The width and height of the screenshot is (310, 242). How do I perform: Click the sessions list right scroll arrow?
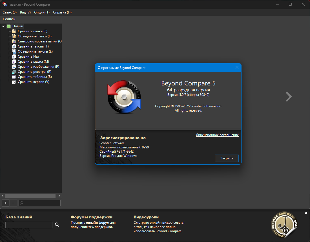click(x=59, y=196)
